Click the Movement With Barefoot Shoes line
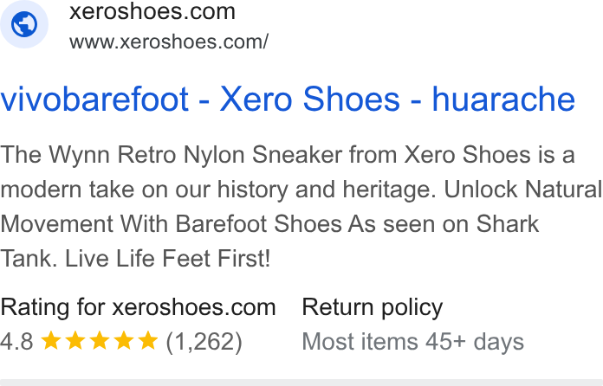603x386 pixels. [269, 224]
